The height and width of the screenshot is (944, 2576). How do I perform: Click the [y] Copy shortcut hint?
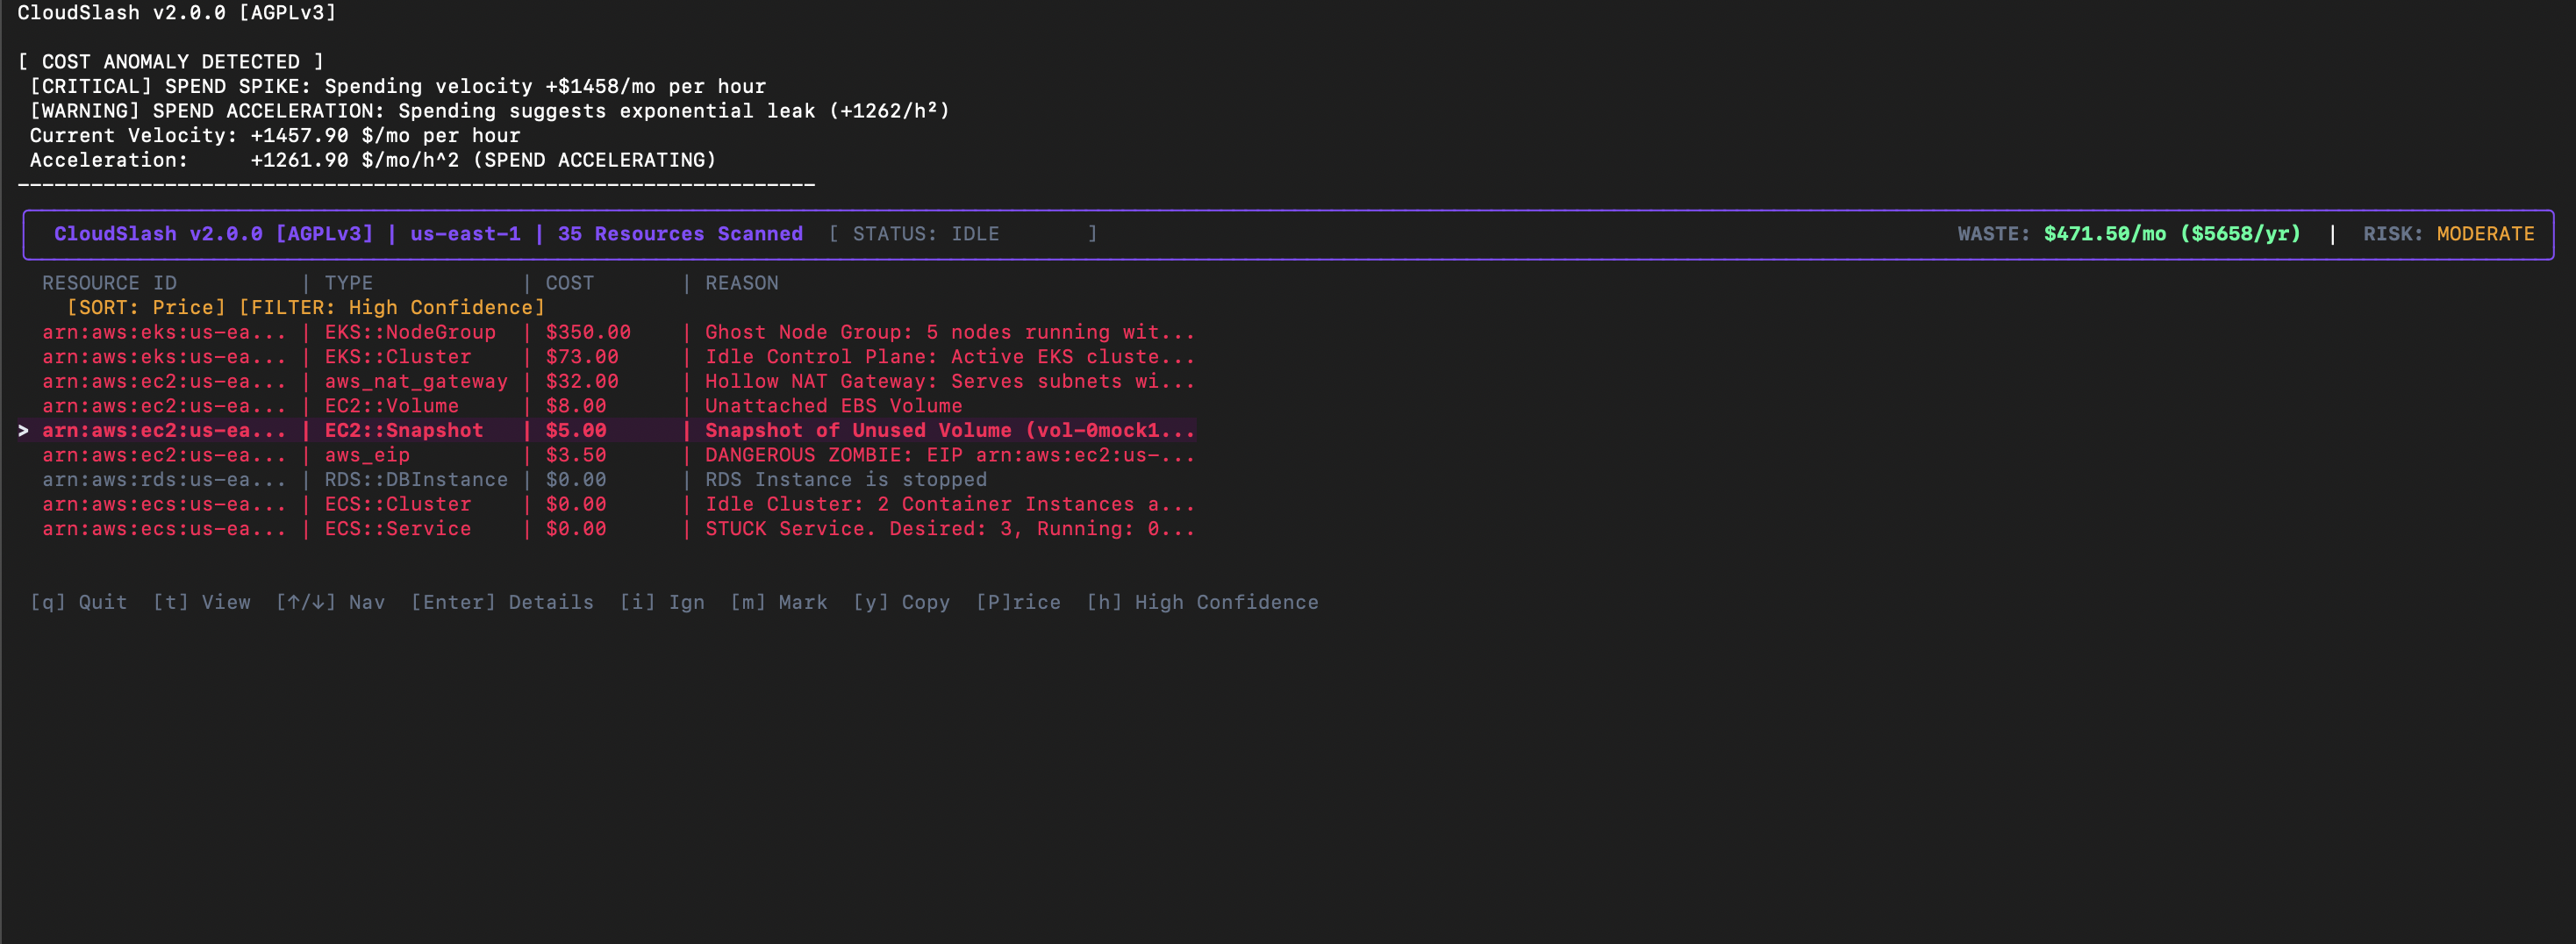pos(901,602)
